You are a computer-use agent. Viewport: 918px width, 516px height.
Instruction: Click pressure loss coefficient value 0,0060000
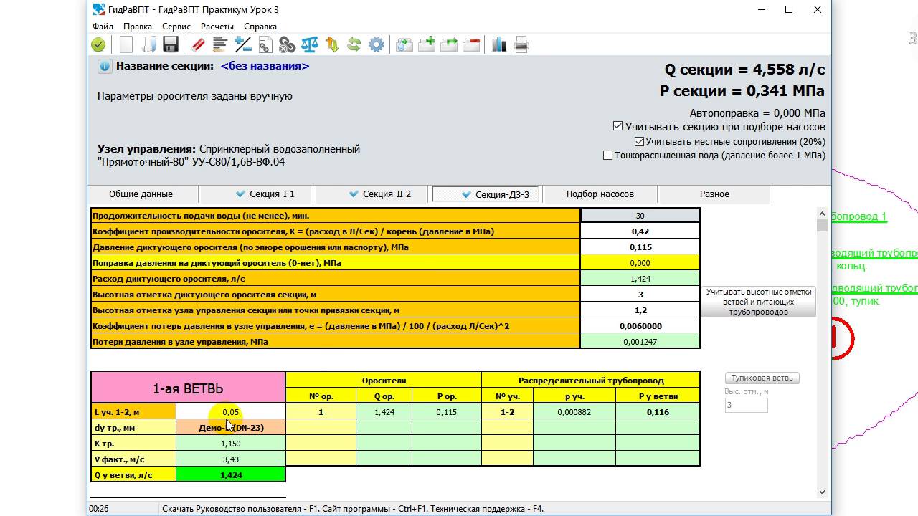640,326
